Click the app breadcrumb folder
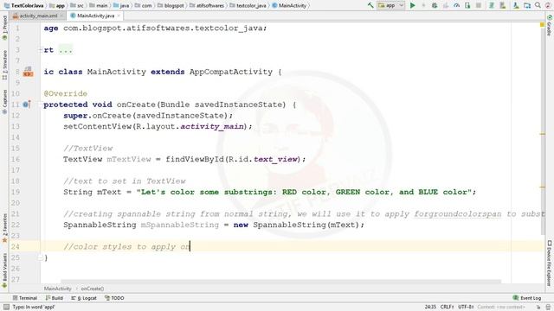 57,5
